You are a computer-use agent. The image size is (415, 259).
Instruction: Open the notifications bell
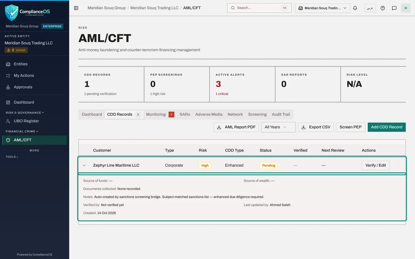tap(355, 8)
